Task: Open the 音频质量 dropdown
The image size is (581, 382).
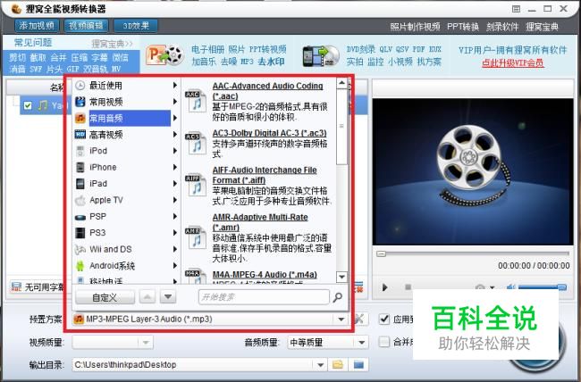Action: [362, 343]
